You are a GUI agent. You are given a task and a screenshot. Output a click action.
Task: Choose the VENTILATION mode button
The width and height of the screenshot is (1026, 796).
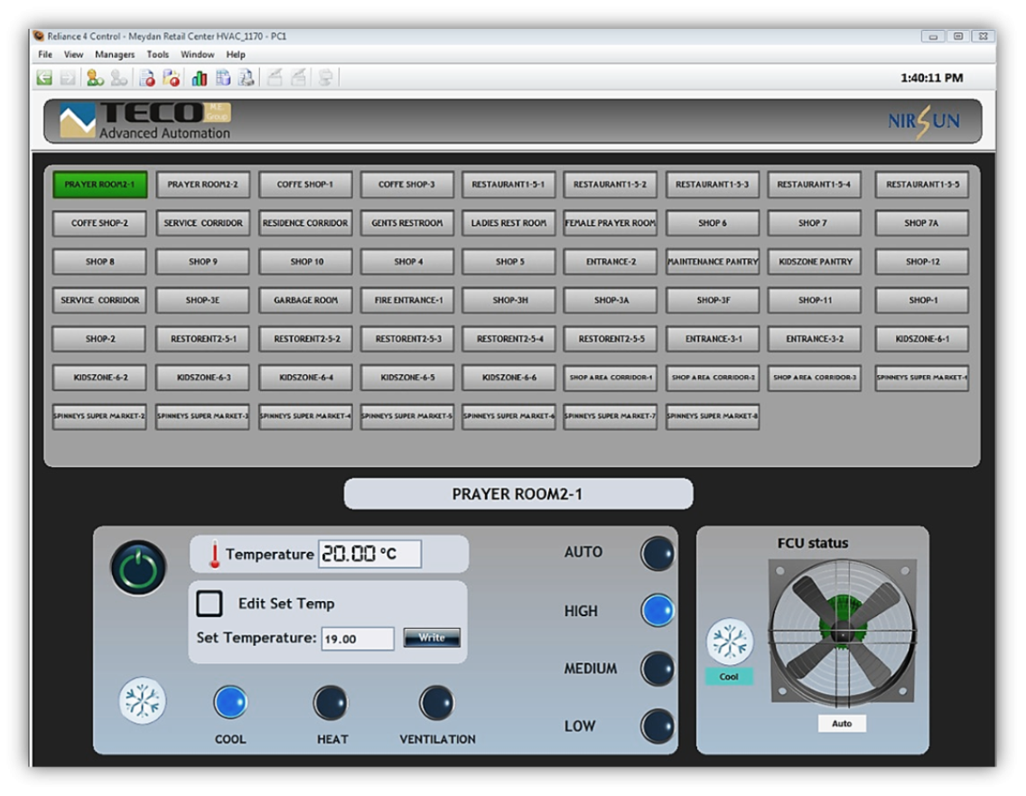[436, 703]
